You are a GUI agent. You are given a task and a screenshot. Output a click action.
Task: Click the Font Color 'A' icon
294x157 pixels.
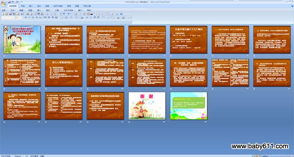click(82, 18)
